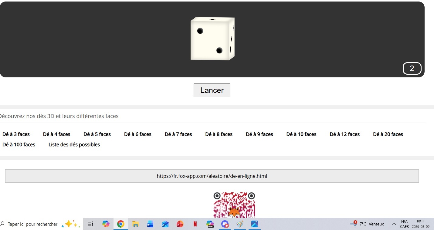This screenshot has width=434, height=230.
Task: Show hidden system tray icons
Action: click(x=394, y=224)
